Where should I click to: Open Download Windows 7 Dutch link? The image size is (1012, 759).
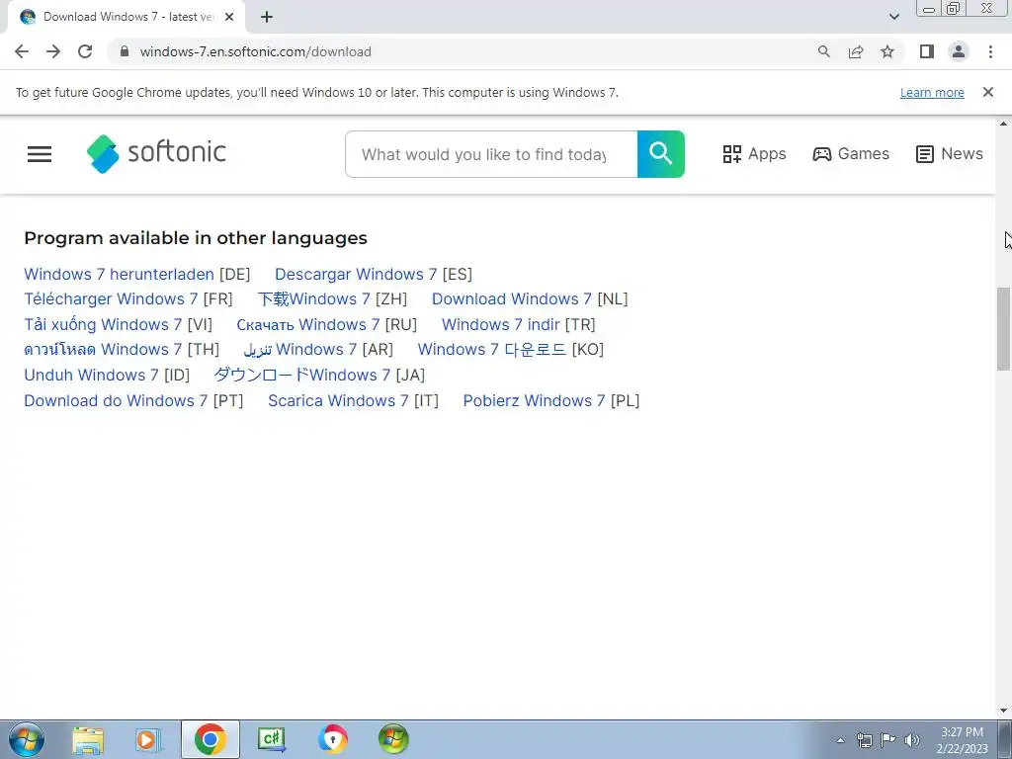[x=512, y=298]
